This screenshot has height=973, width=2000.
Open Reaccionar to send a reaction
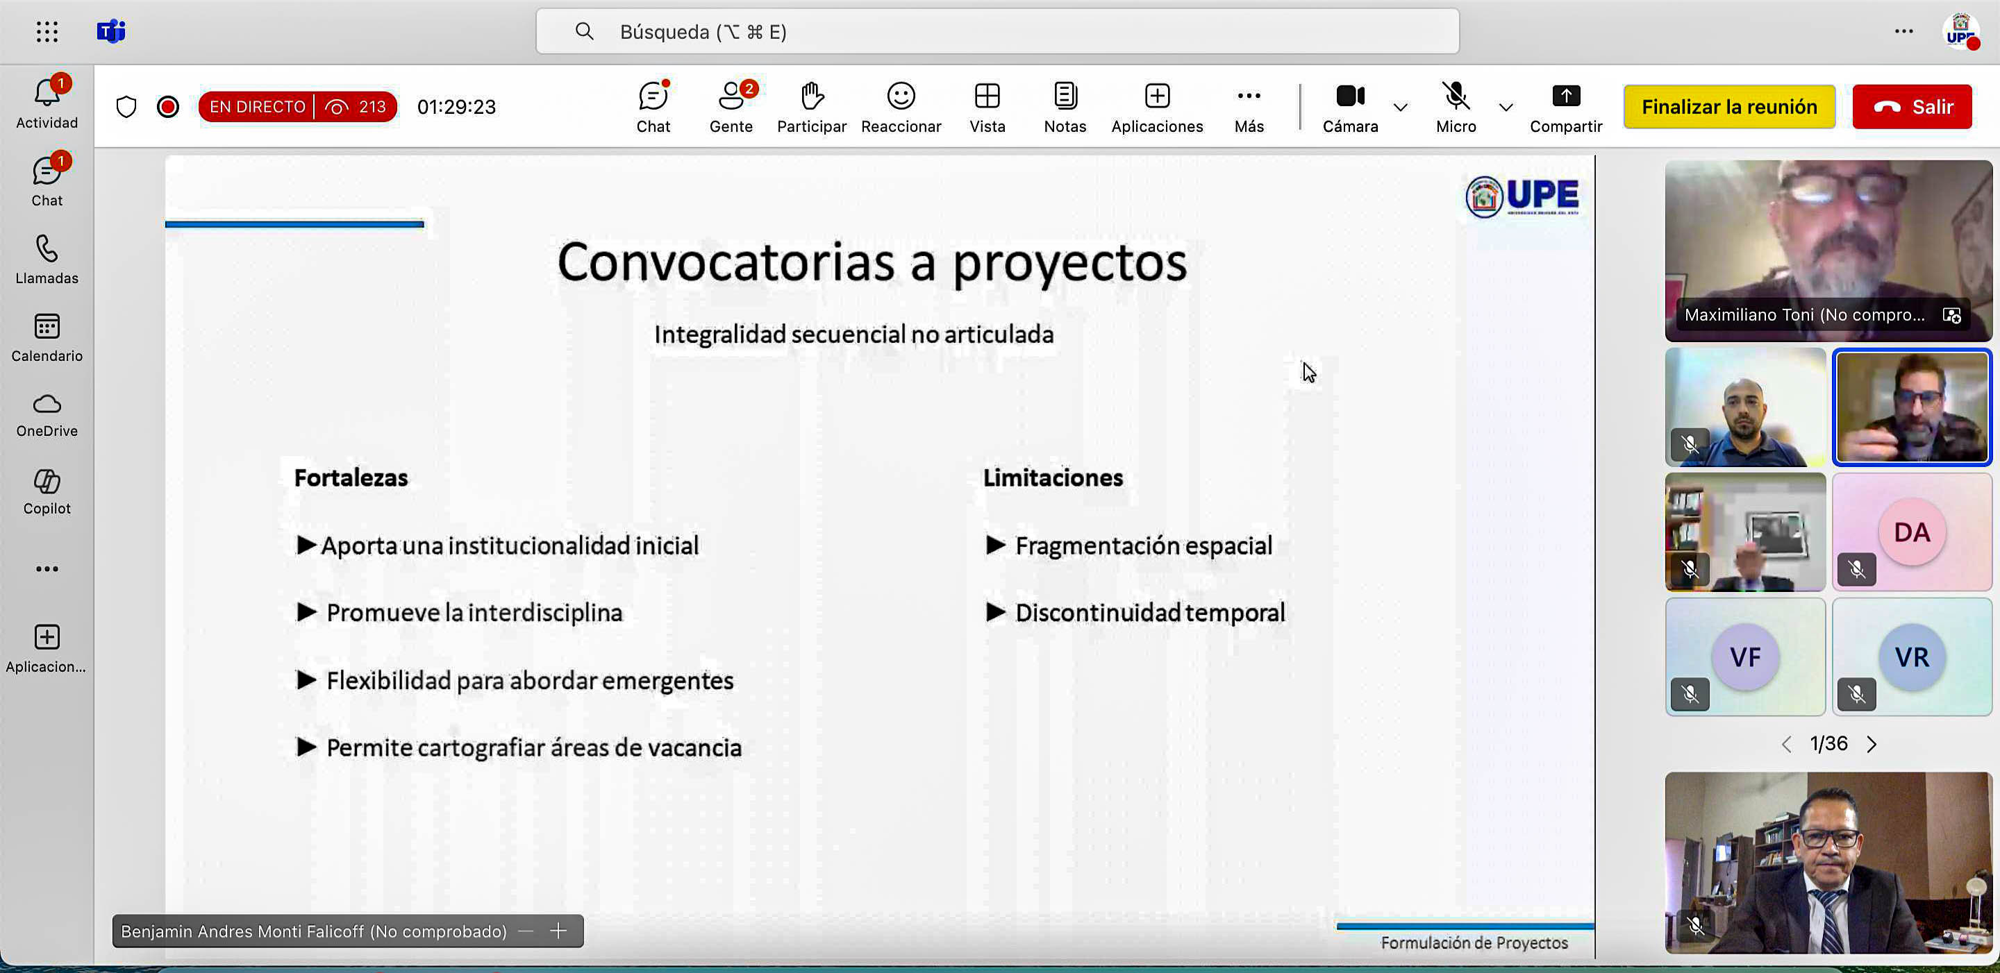[901, 106]
